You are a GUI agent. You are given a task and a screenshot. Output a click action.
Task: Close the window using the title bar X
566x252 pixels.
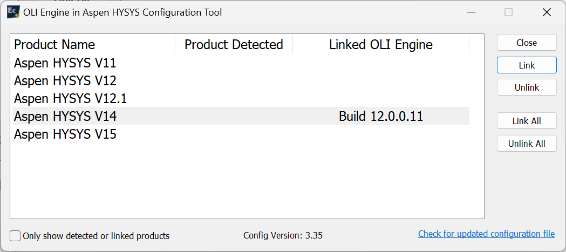[547, 12]
